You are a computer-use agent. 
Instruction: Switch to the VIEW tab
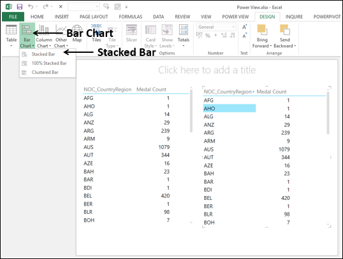[x=206, y=17]
